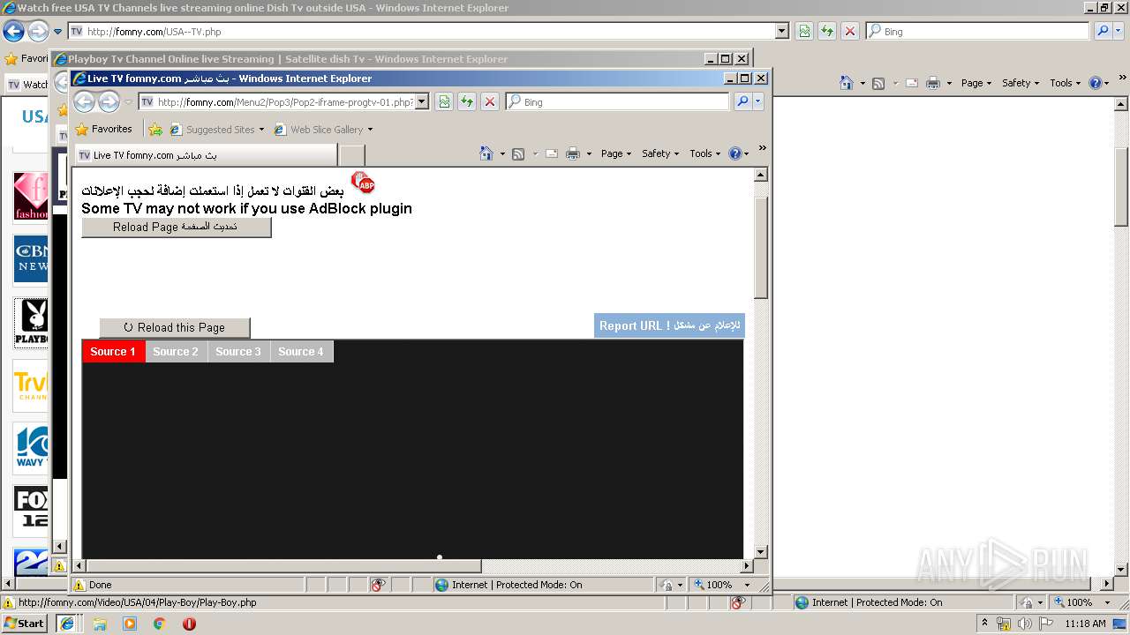Screen dimensions: 1130x635
Task: Click Feeds icon in Live TV window toolbar
Action: click(x=518, y=153)
